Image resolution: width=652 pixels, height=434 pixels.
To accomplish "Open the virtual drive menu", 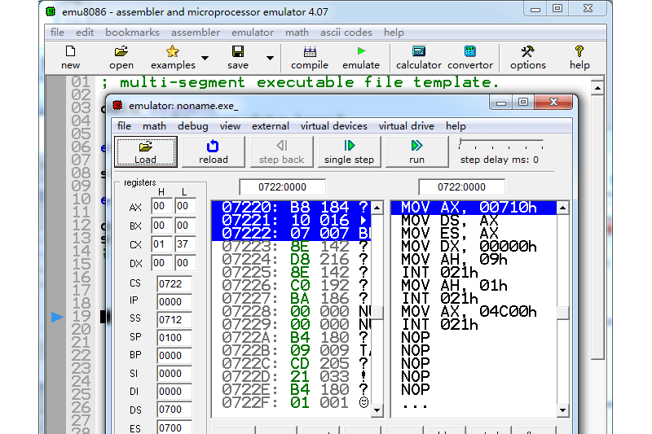I will 406,126.
